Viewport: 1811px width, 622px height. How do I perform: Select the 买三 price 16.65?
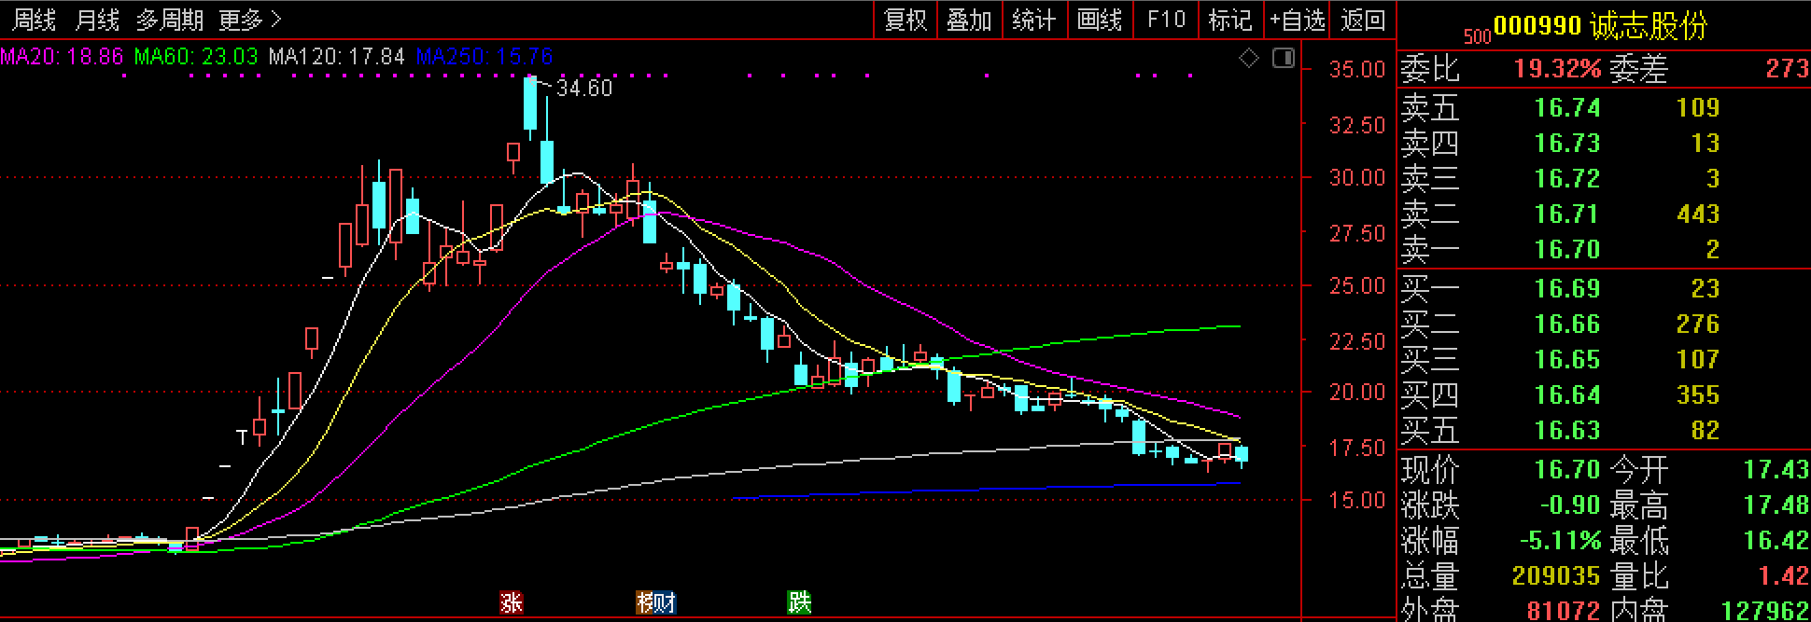click(x=1567, y=360)
